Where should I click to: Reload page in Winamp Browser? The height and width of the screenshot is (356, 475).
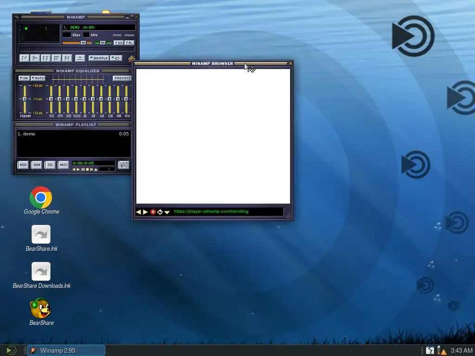(x=160, y=212)
